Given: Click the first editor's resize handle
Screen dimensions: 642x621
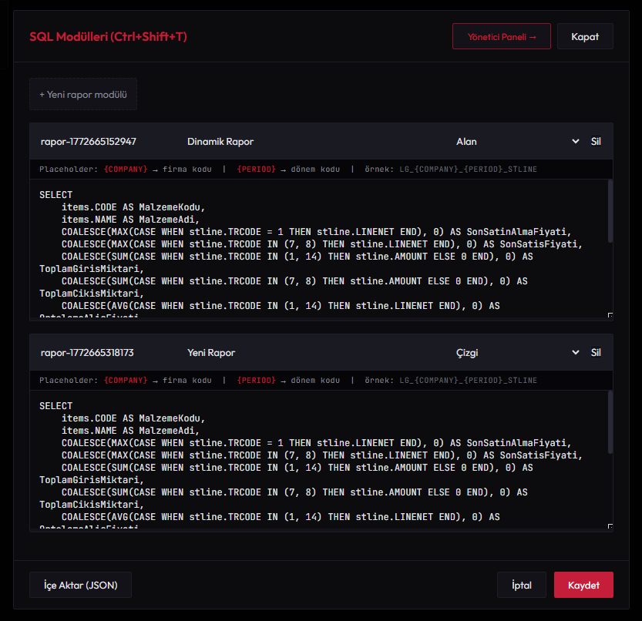Looking at the screenshot, I should [x=610, y=314].
